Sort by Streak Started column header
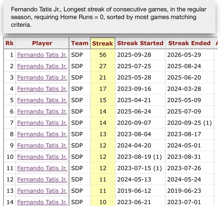The height and width of the screenshot is (206, 221). (140, 43)
